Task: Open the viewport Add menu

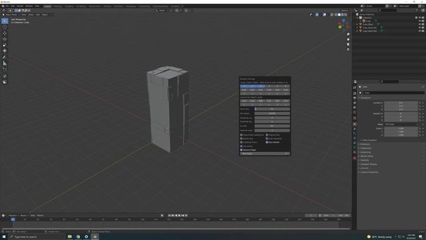Action: click(x=38, y=15)
